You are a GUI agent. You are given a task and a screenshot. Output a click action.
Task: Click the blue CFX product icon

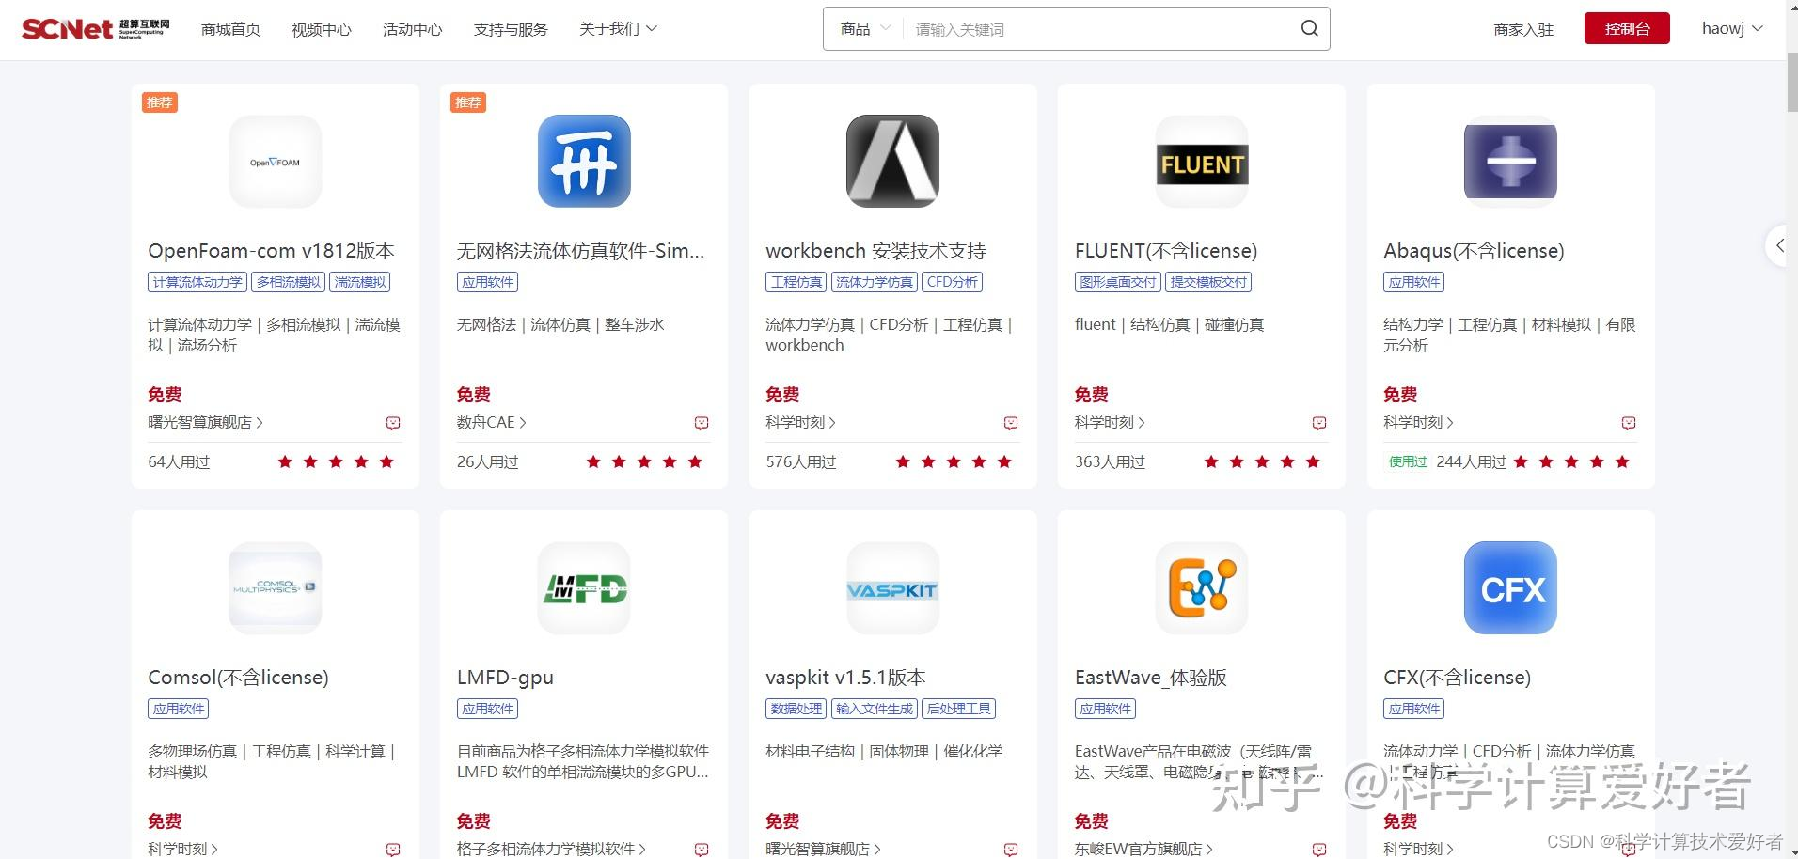[x=1510, y=588]
